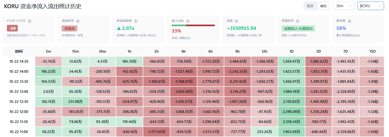Click the 2.07x acceleration value

(x=126, y=28)
